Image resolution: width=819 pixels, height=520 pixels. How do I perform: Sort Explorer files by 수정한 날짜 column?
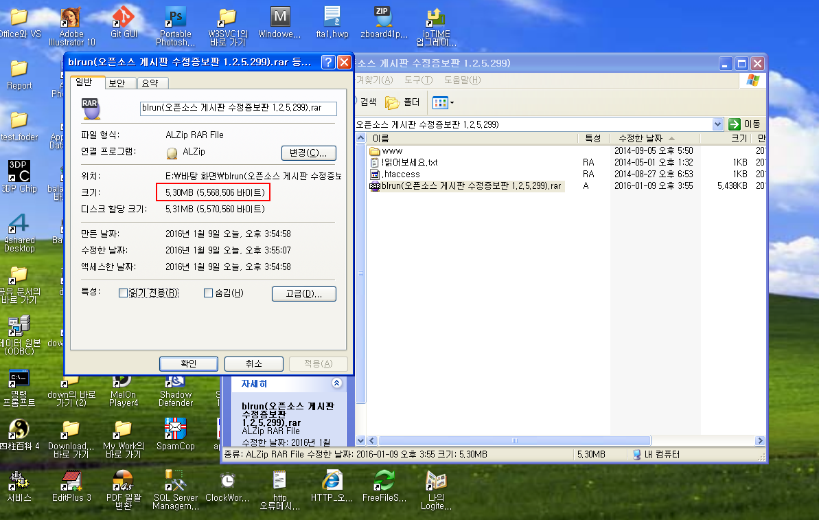pos(655,139)
